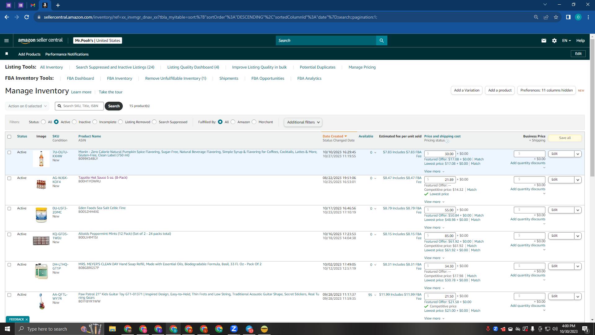595x335 pixels.
Task: Open the Windows Start menu
Action: (x=7, y=329)
